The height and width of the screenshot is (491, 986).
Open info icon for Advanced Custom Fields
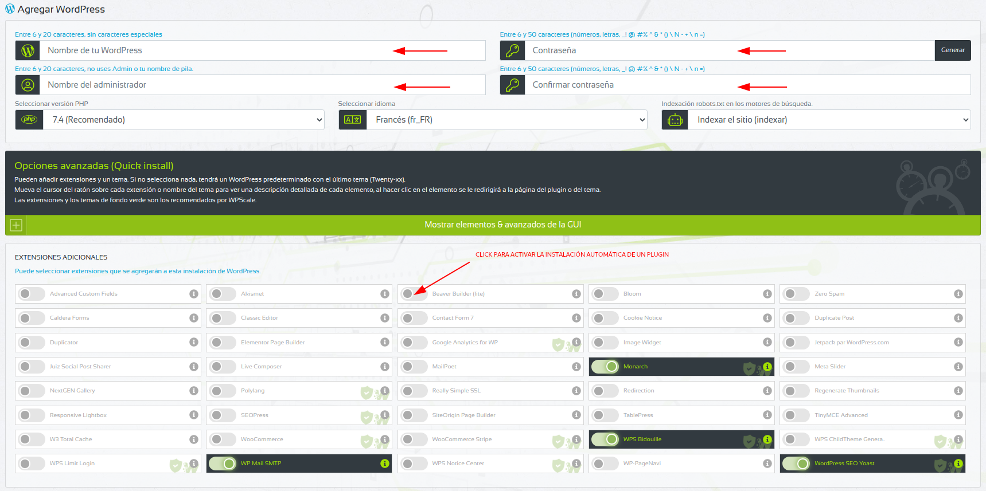(194, 294)
